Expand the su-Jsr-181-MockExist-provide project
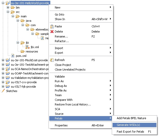The image size is (159, 137). (3, 60)
